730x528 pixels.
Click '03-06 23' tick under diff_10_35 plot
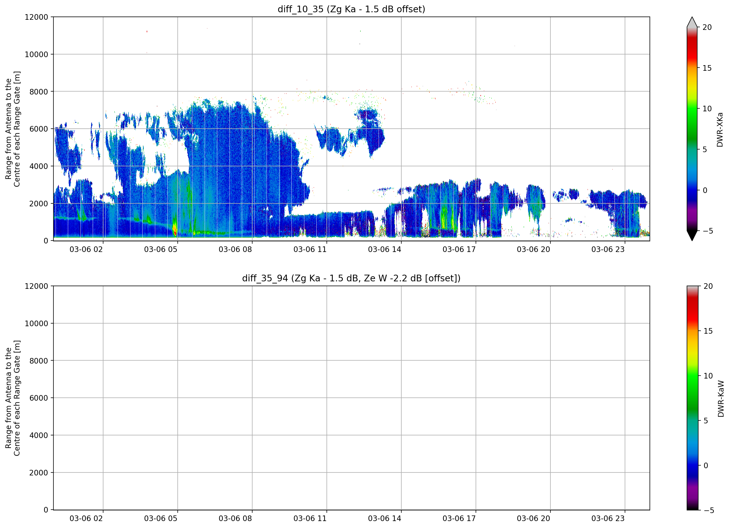pos(608,249)
